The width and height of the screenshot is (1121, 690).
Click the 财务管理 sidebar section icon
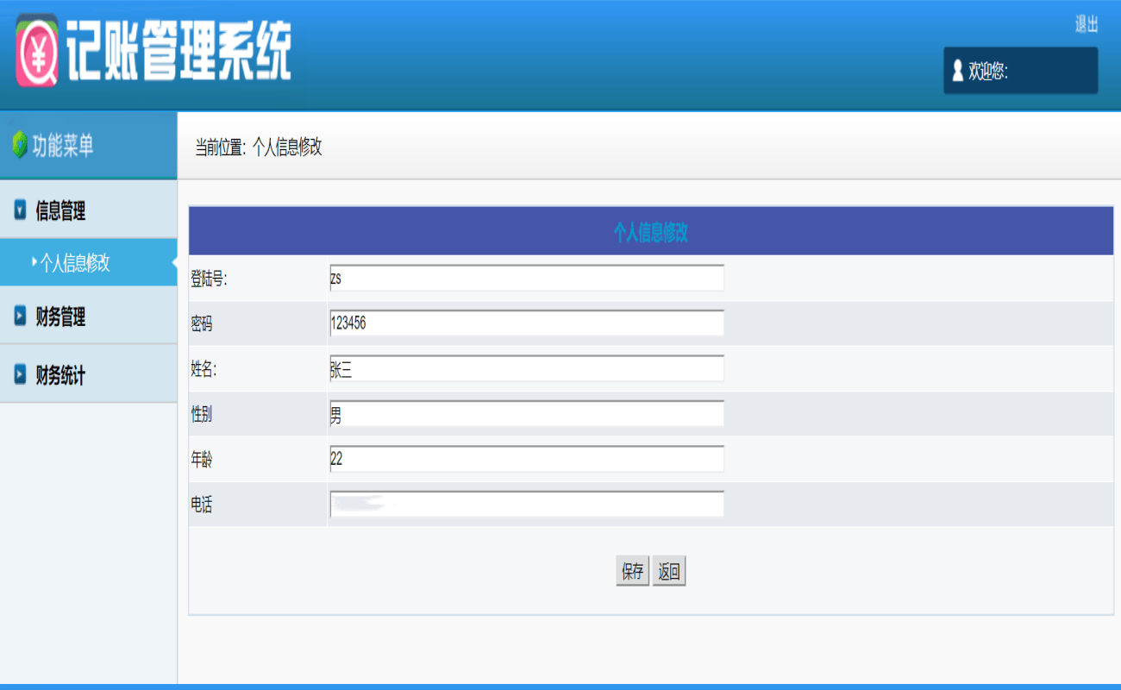[19, 316]
